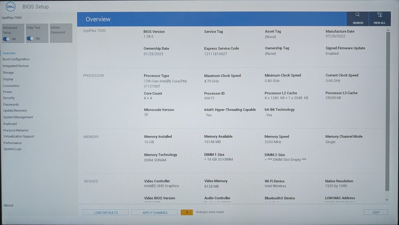The width and height of the screenshot is (399, 225).
Task: Click the Apply Changes button
Action: 155,212
